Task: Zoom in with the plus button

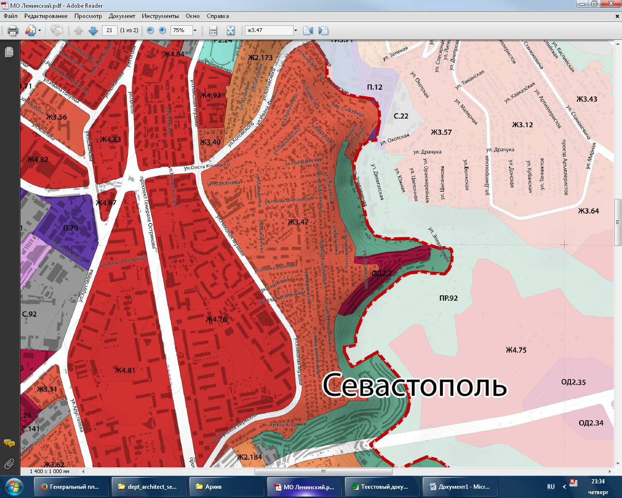Action: tap(162, 30)
